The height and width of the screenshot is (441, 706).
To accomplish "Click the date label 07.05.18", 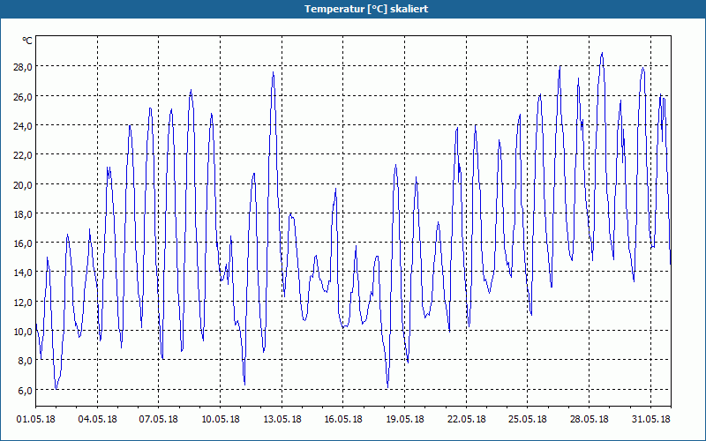I will [x=159, y=420].
